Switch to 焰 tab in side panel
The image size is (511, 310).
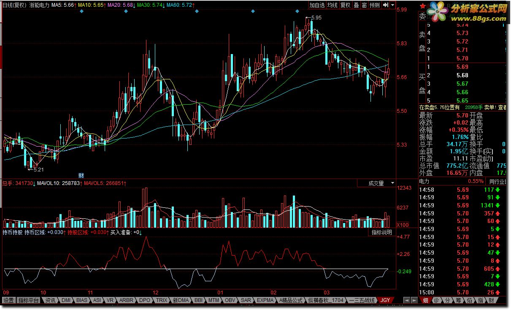470,300
